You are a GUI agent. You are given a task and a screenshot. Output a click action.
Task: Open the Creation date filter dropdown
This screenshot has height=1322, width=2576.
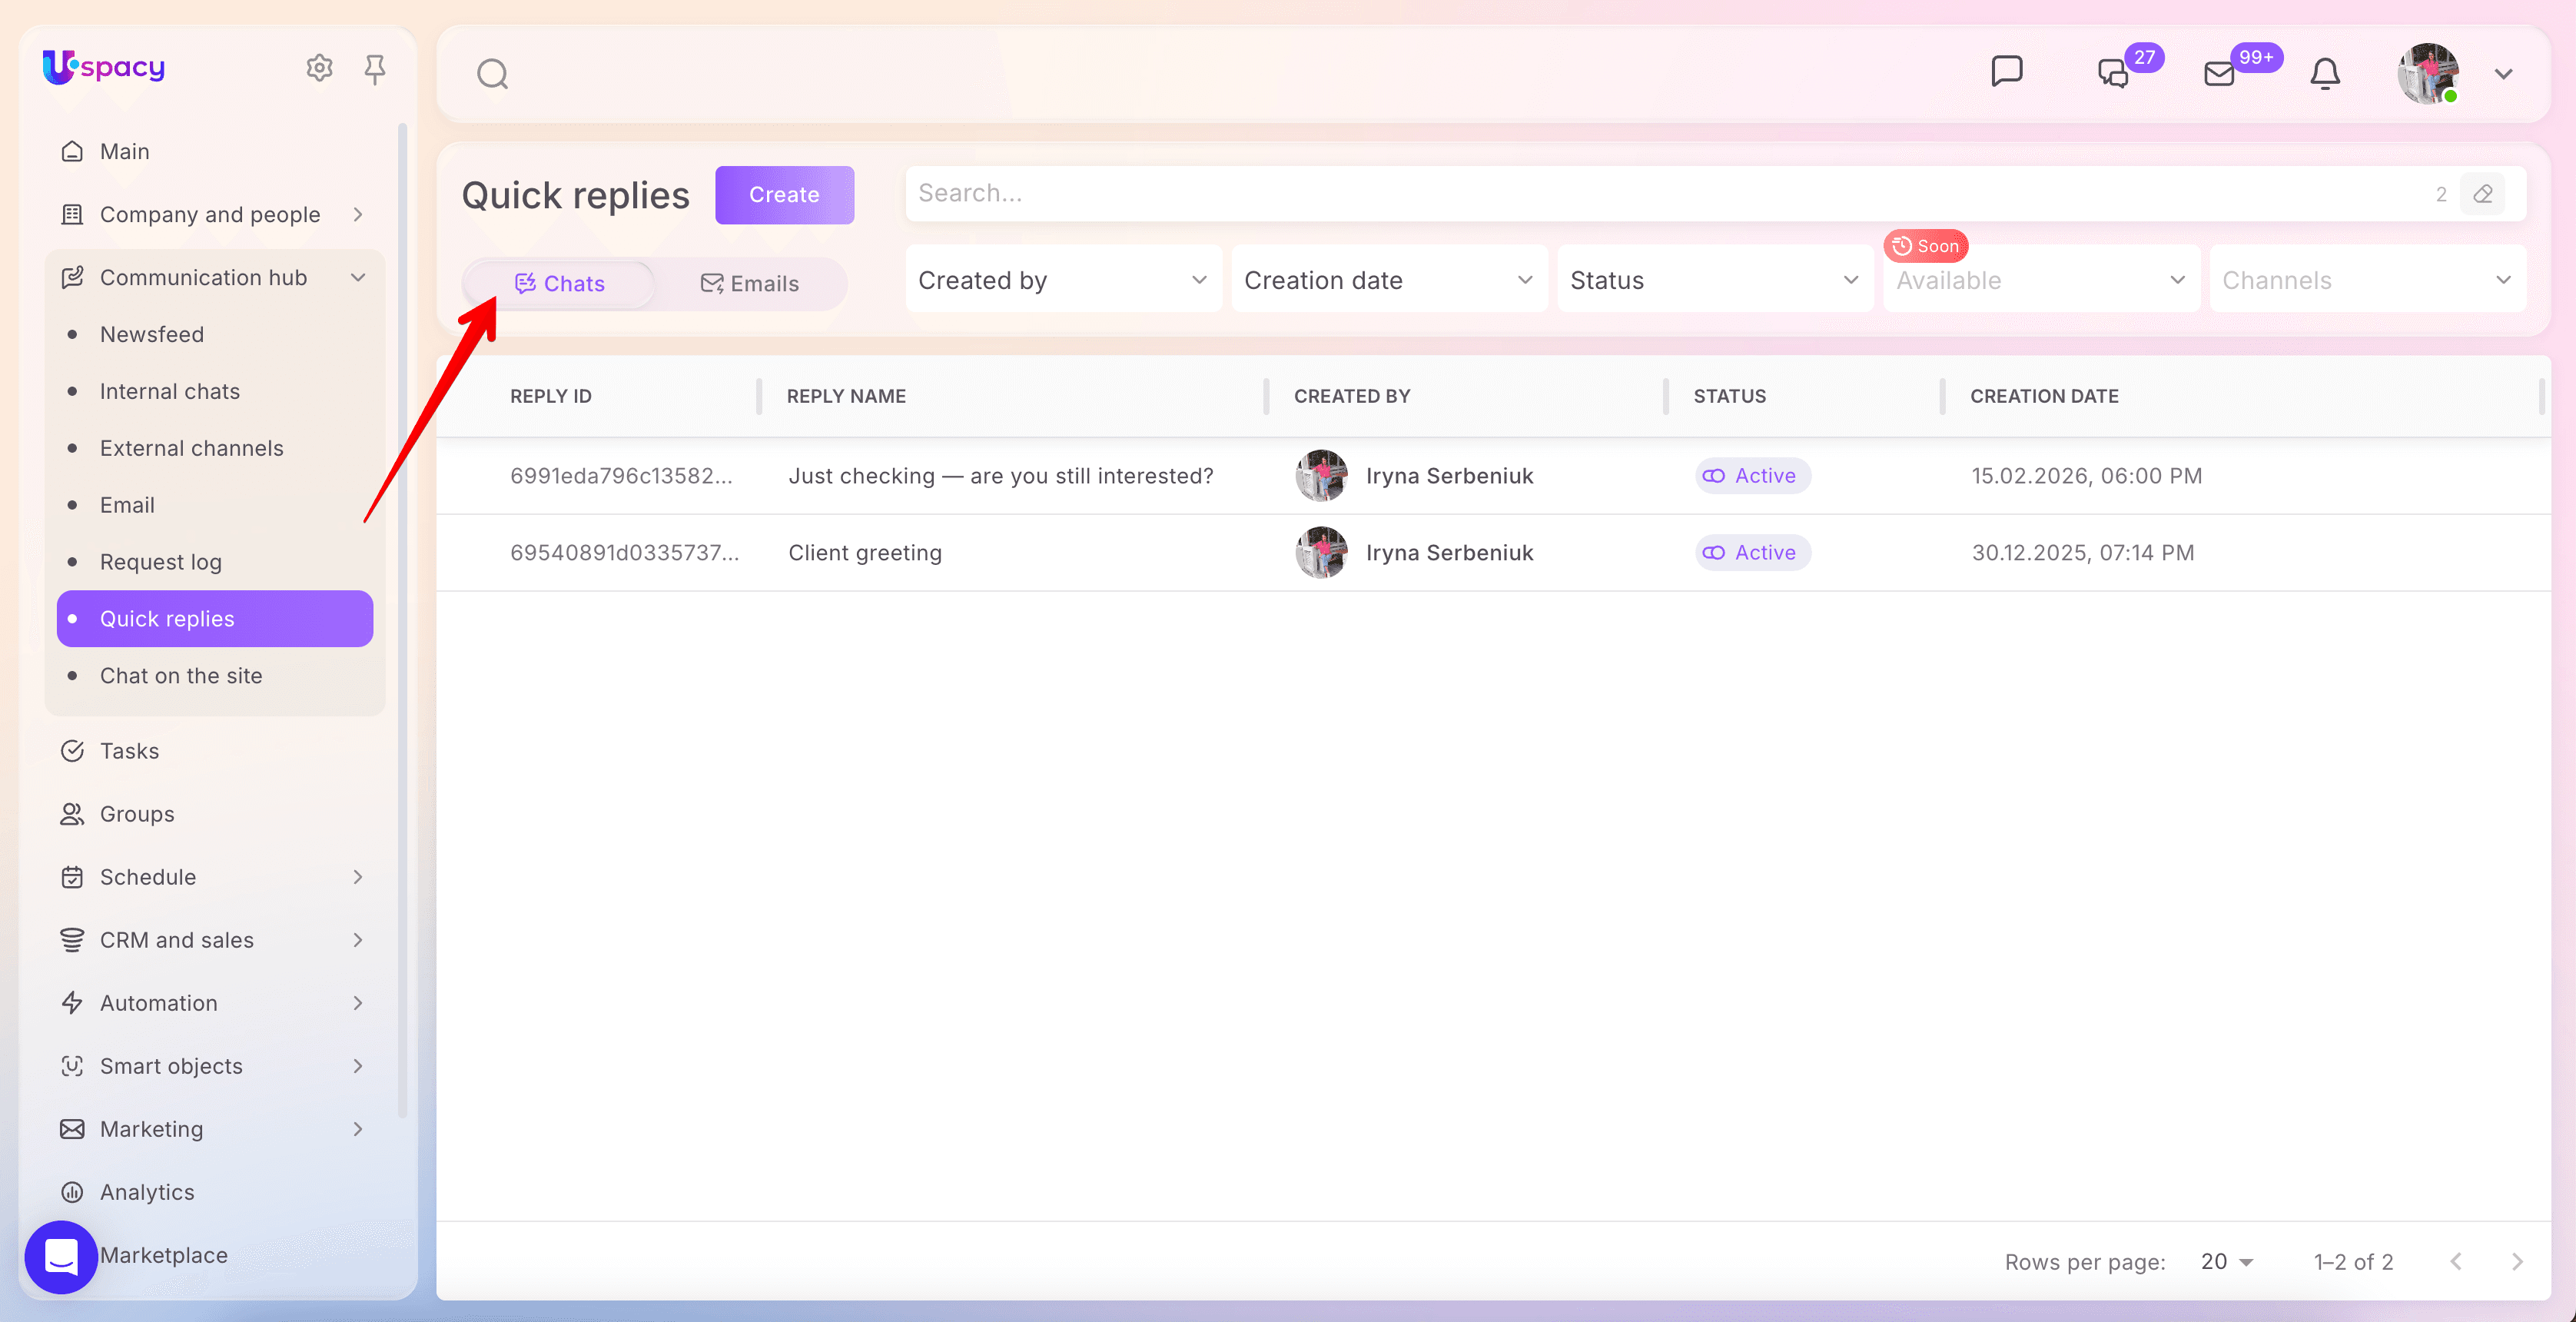(1389, 280)
